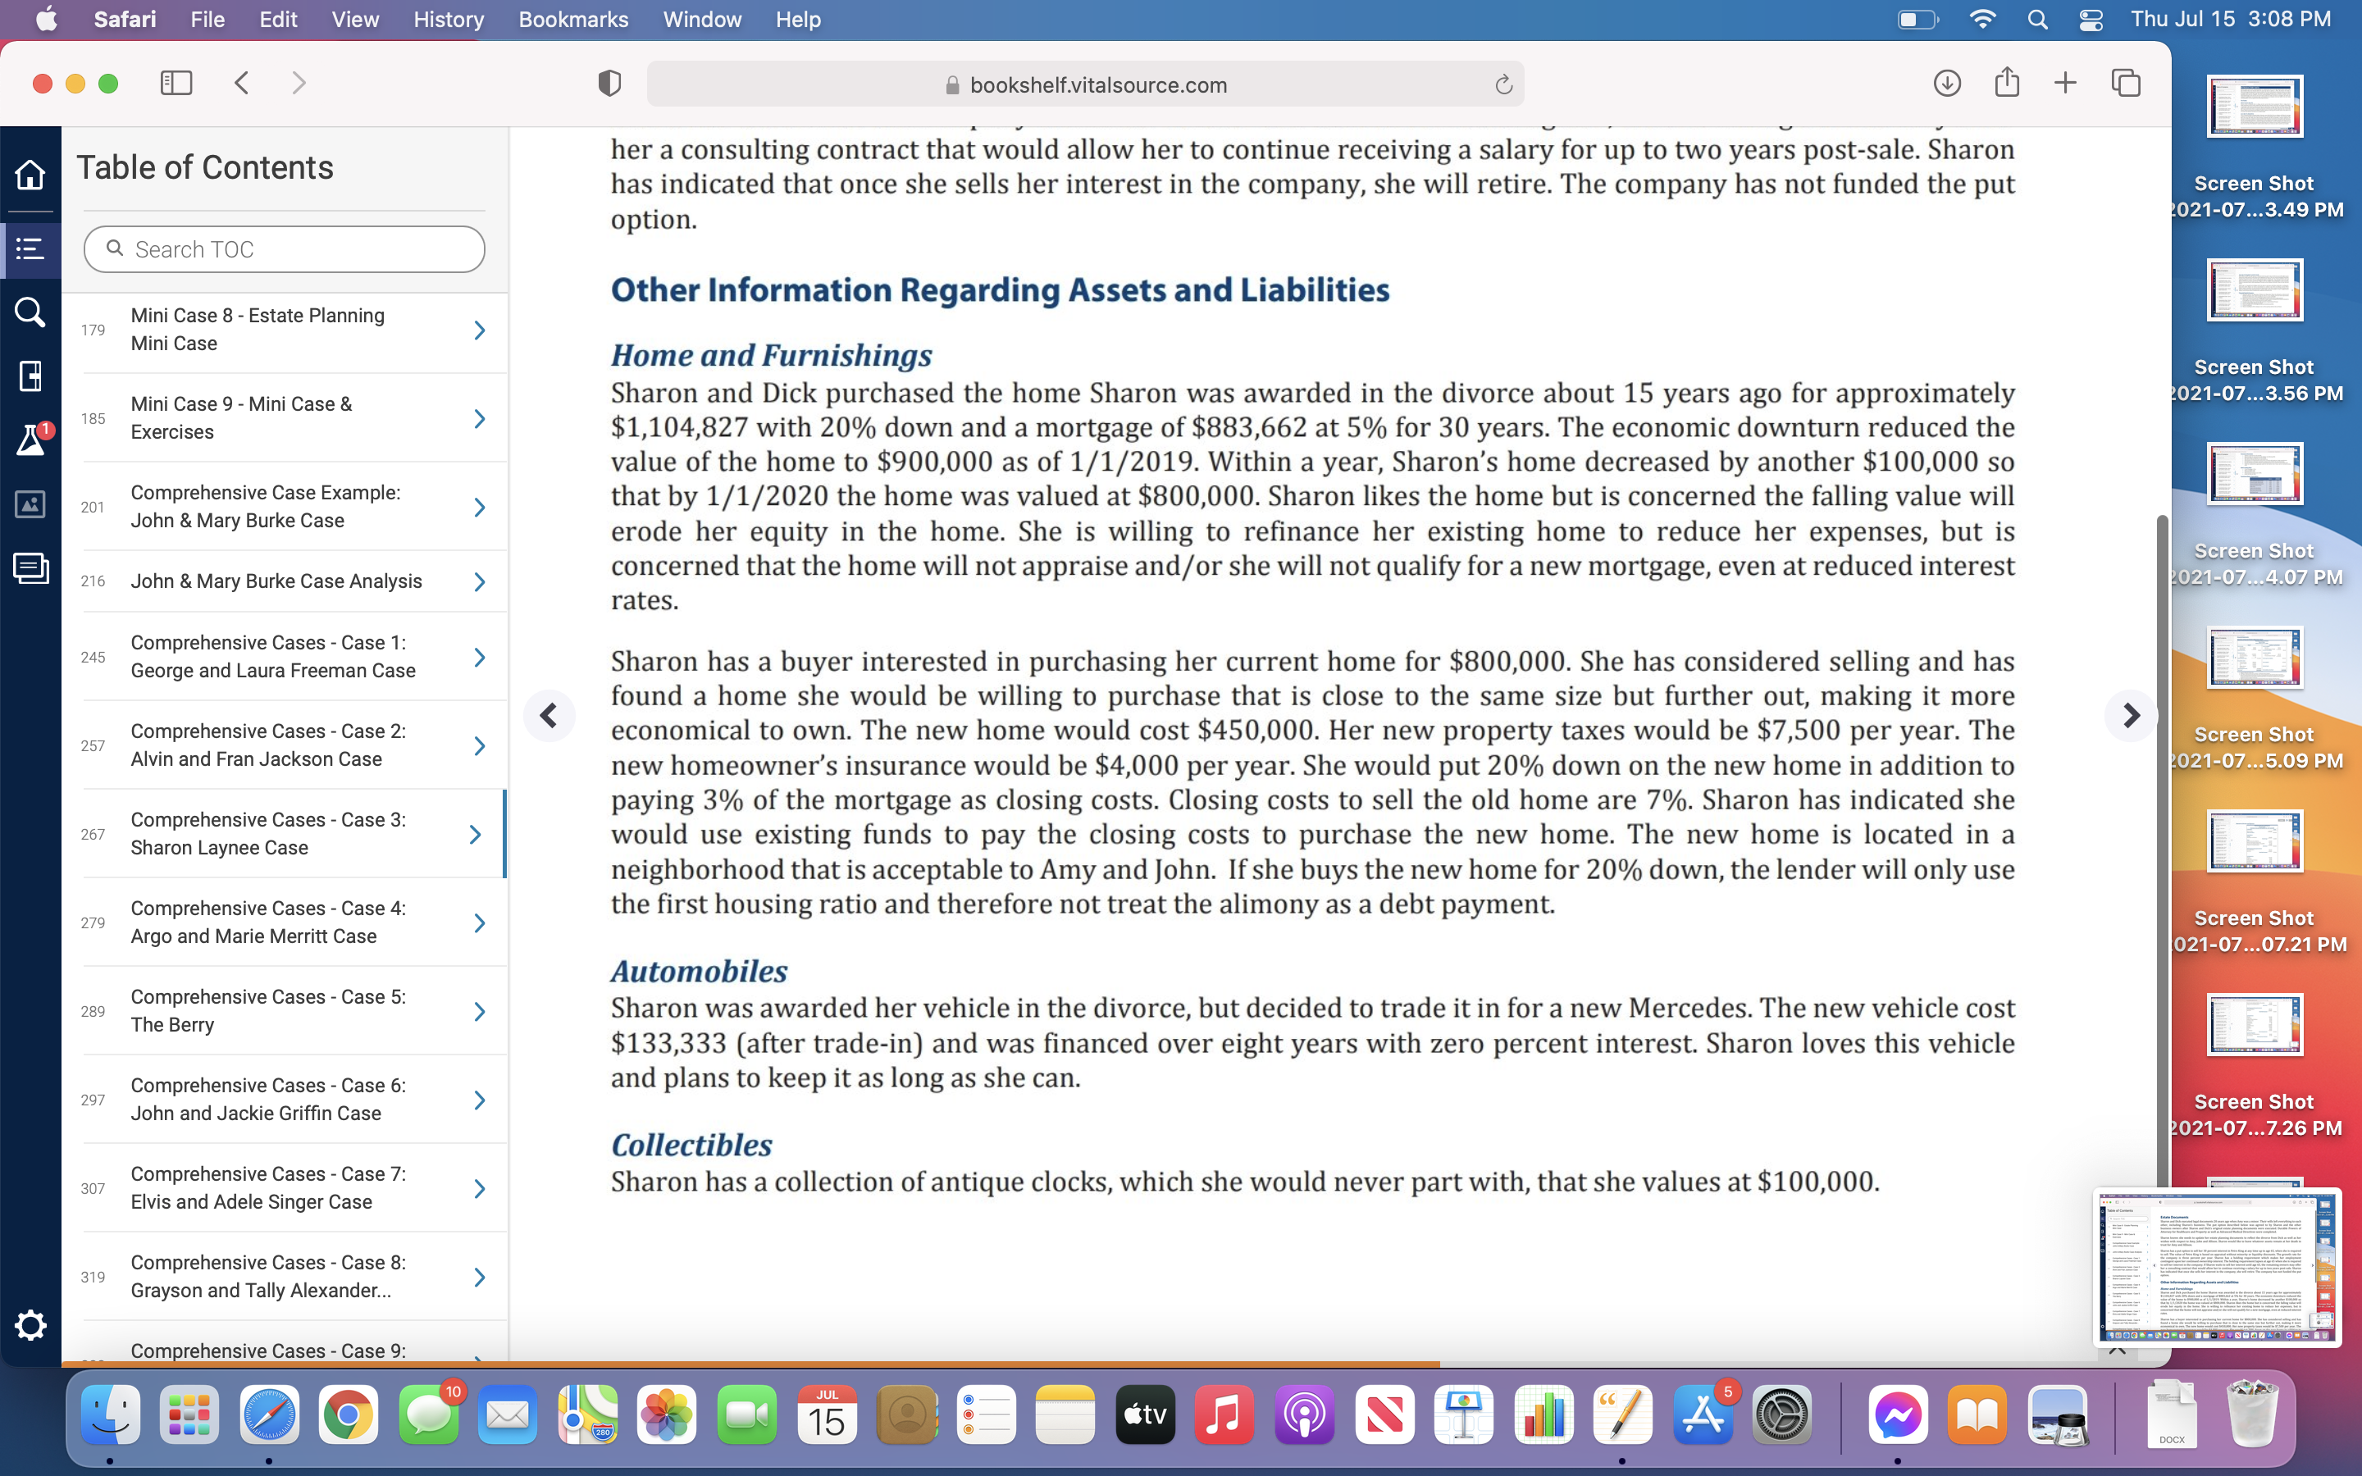Open the Bookmarks menu

pos(573,20)
